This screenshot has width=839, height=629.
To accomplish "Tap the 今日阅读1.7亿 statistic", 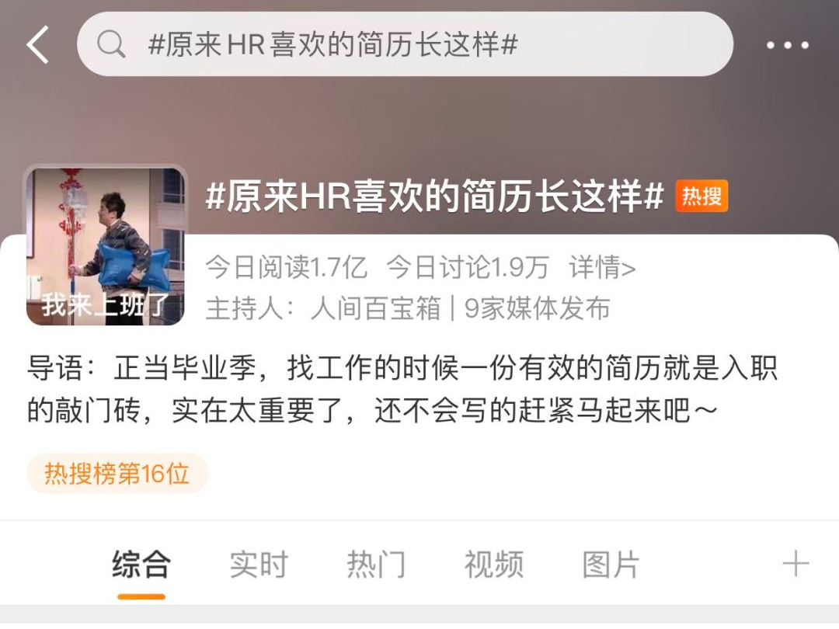I will (x=287, y=267).
